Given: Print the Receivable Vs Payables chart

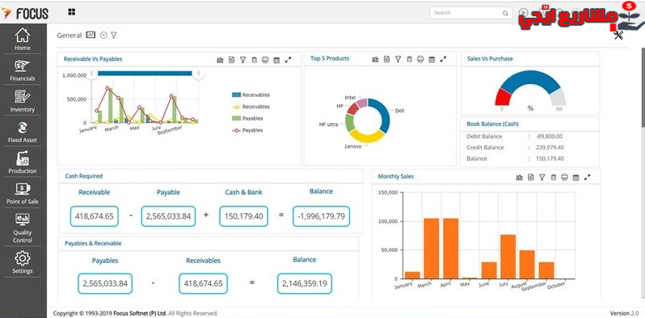Looking at the screenshot, I should tap(265, 60).
